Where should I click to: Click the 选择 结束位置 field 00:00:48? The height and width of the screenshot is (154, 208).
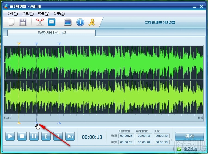pyautogui.click(x=144, y=136)
